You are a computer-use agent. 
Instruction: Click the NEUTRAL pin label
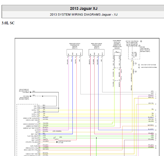pyautogui.click(x=34, y=138)
